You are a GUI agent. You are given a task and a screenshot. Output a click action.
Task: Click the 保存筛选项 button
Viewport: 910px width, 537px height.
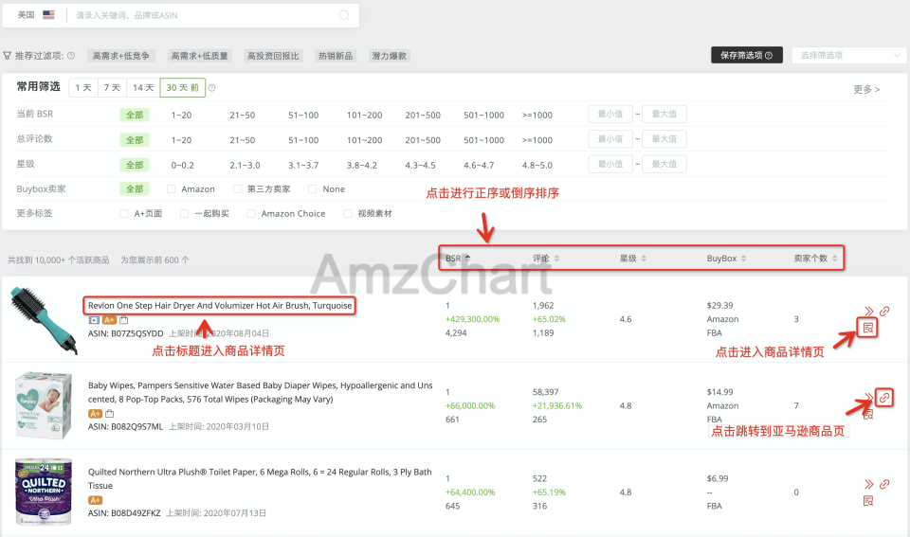pyautogui.click(x=746, y=55)
